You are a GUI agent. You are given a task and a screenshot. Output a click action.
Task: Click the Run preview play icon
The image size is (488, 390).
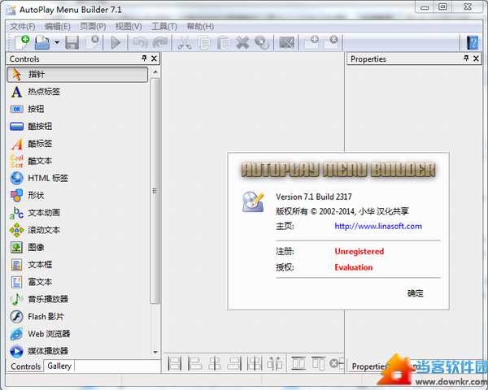[x=115, y=42]
